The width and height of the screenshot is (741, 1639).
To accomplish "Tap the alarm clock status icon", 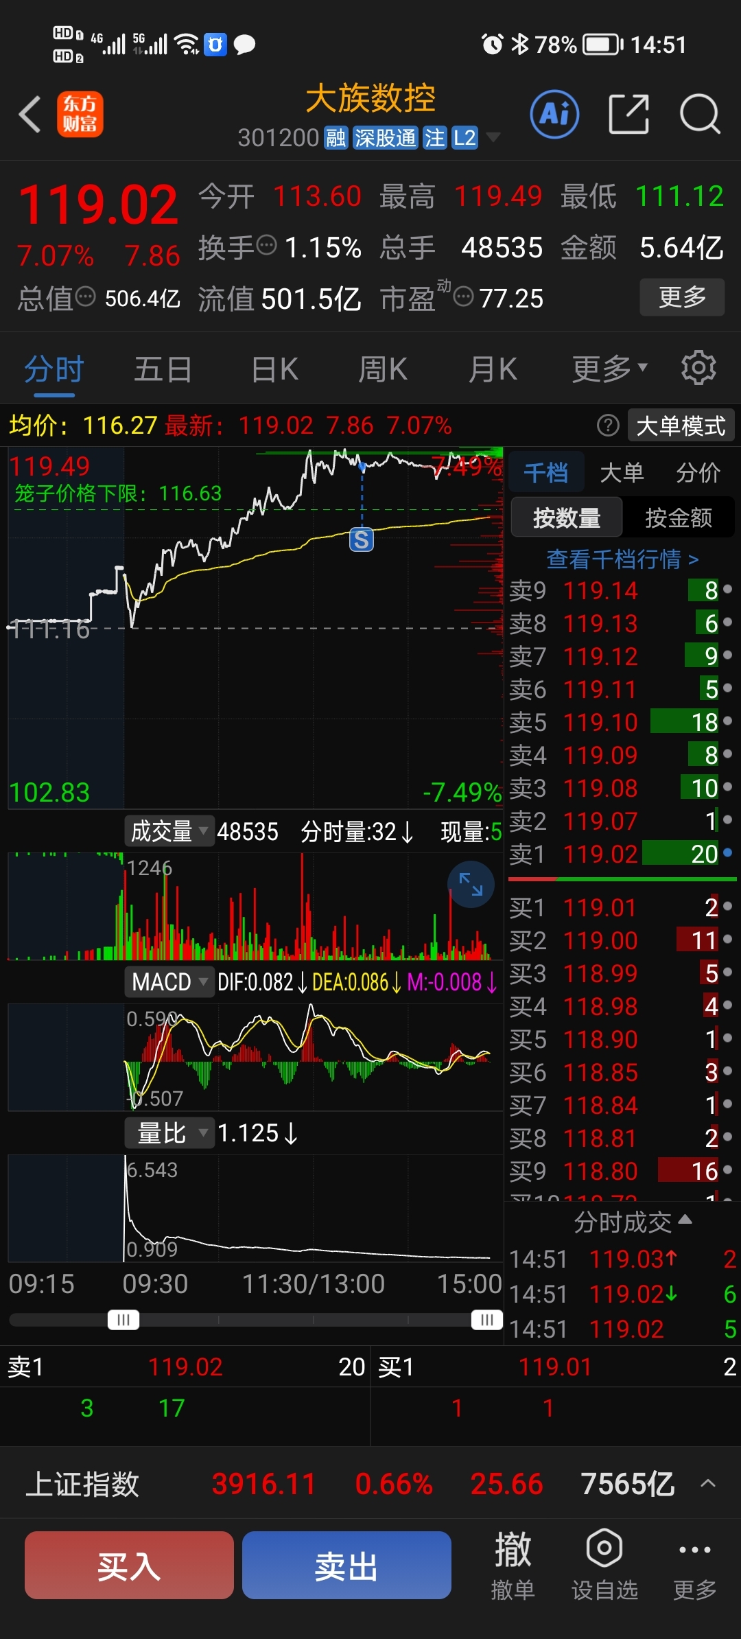I will point(491,45).
